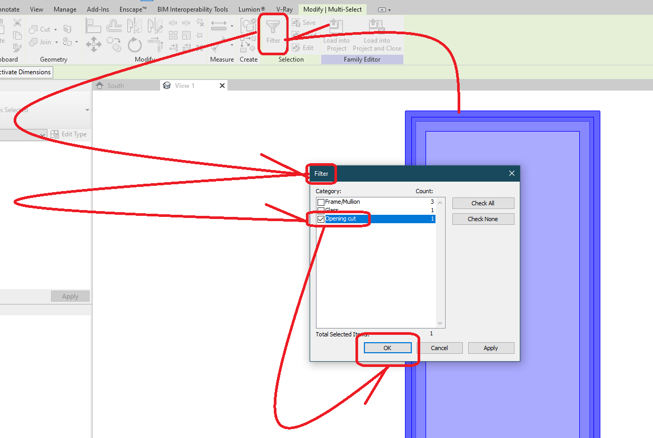Select the Move tool
Screen dimensions: 653x438
point(94,45)
